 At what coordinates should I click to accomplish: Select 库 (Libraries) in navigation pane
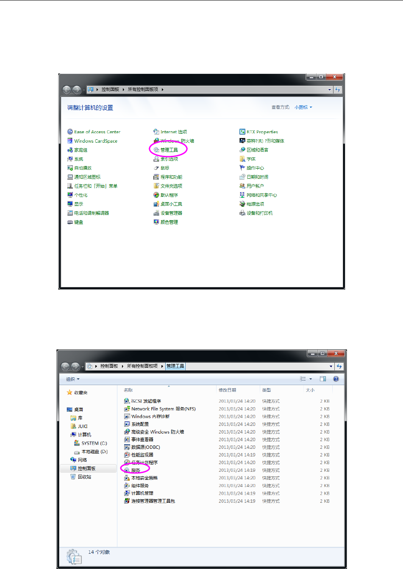[x=77, y=418]
